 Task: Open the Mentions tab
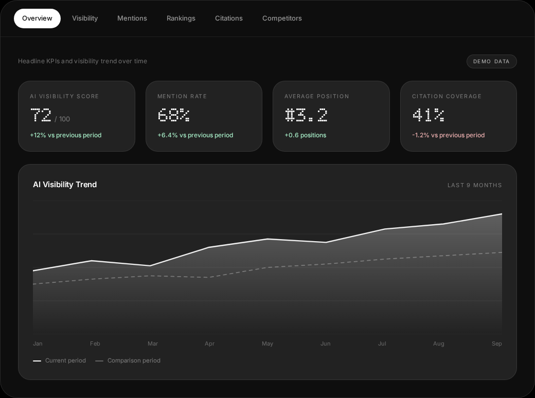pos(132,19)
